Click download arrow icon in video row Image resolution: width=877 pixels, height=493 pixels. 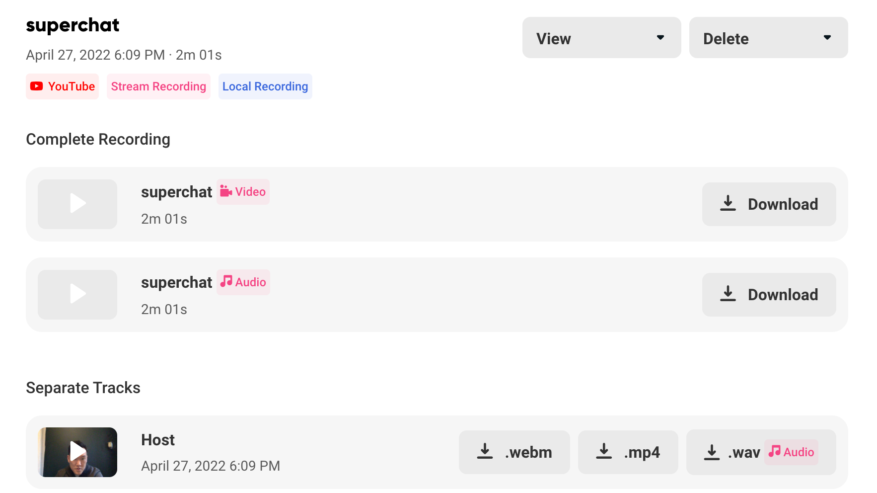(728, 203)
